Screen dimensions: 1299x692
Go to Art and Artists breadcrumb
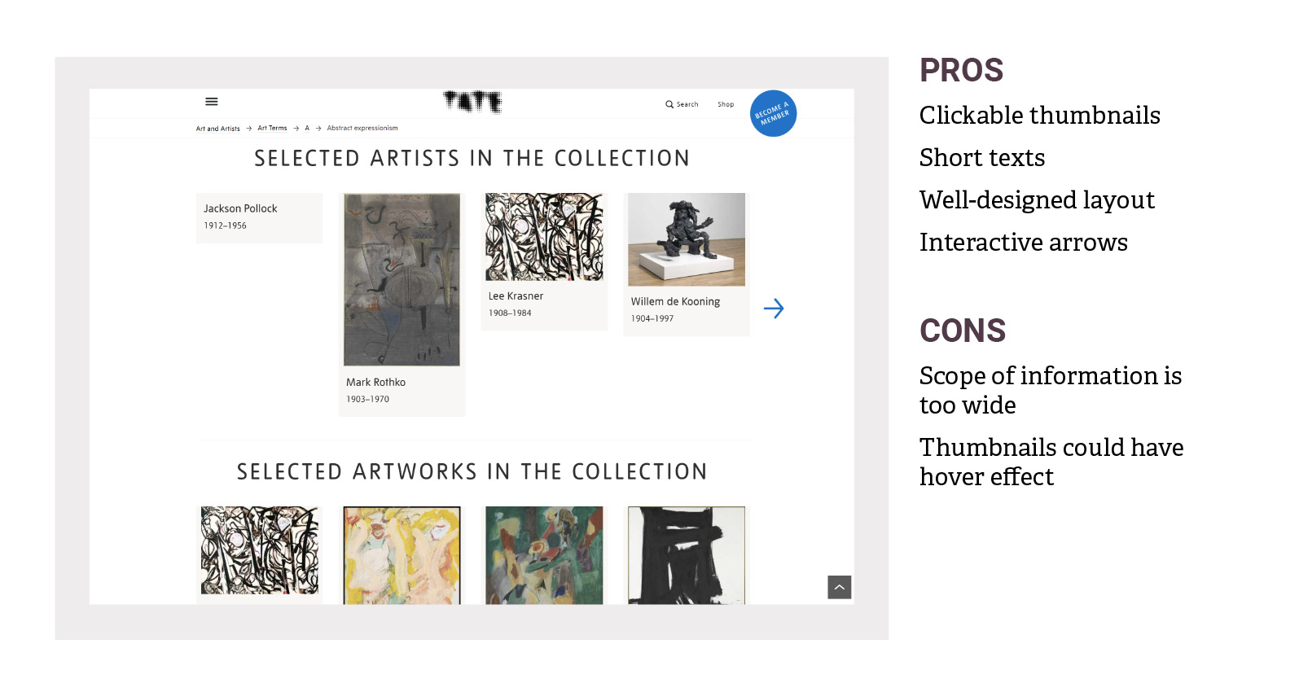click(x=217, y=129)
